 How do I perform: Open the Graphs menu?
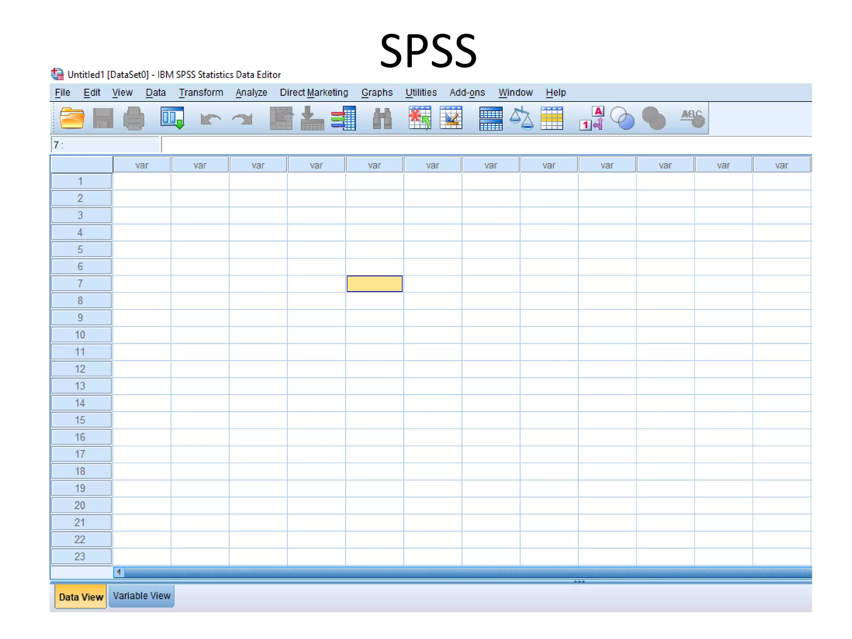pyautogui.click(x=377, y=92)
